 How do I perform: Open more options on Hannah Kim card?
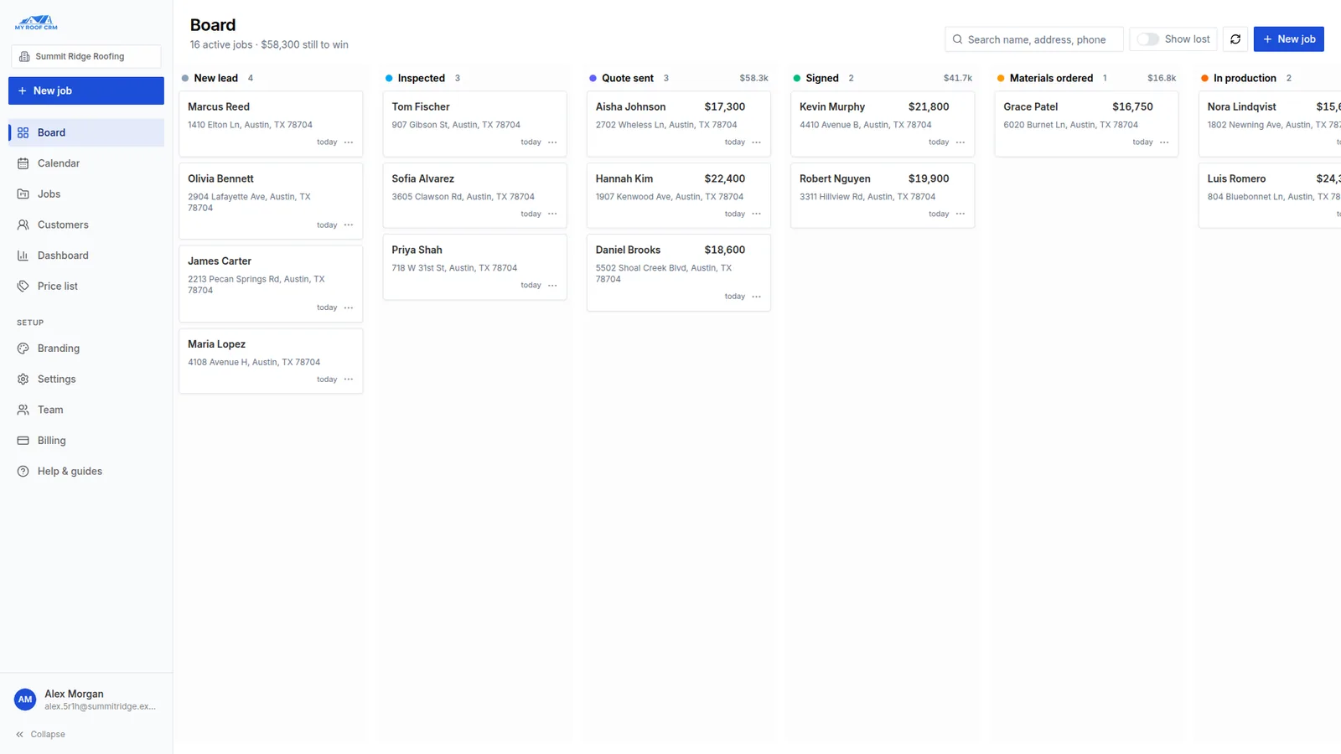click(757, 214)
